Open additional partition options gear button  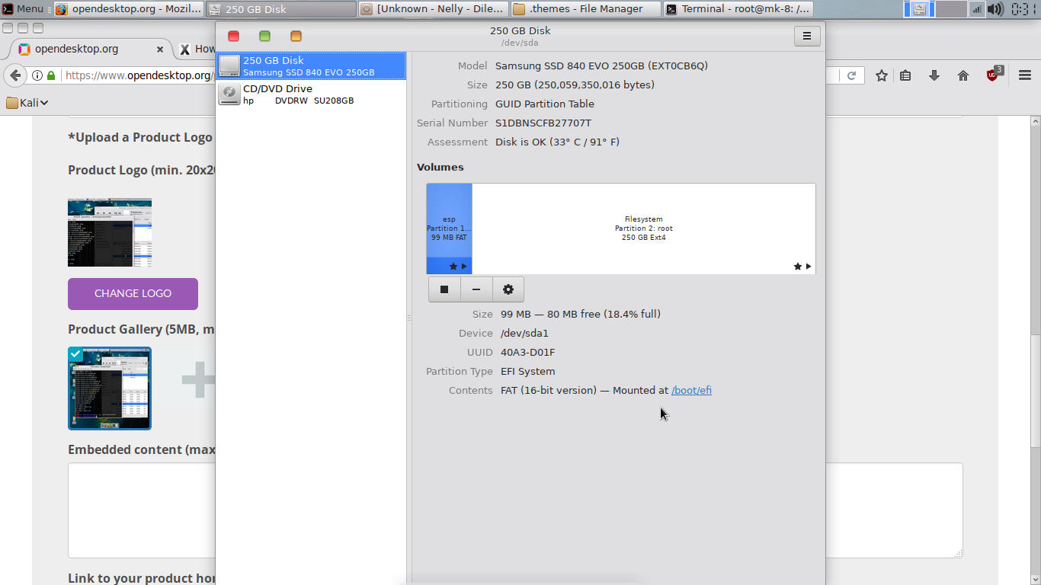click(x=508, y=289)
